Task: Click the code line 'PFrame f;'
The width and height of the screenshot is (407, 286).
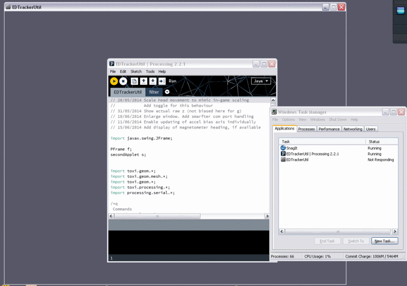Action: [x=121, y=149]
